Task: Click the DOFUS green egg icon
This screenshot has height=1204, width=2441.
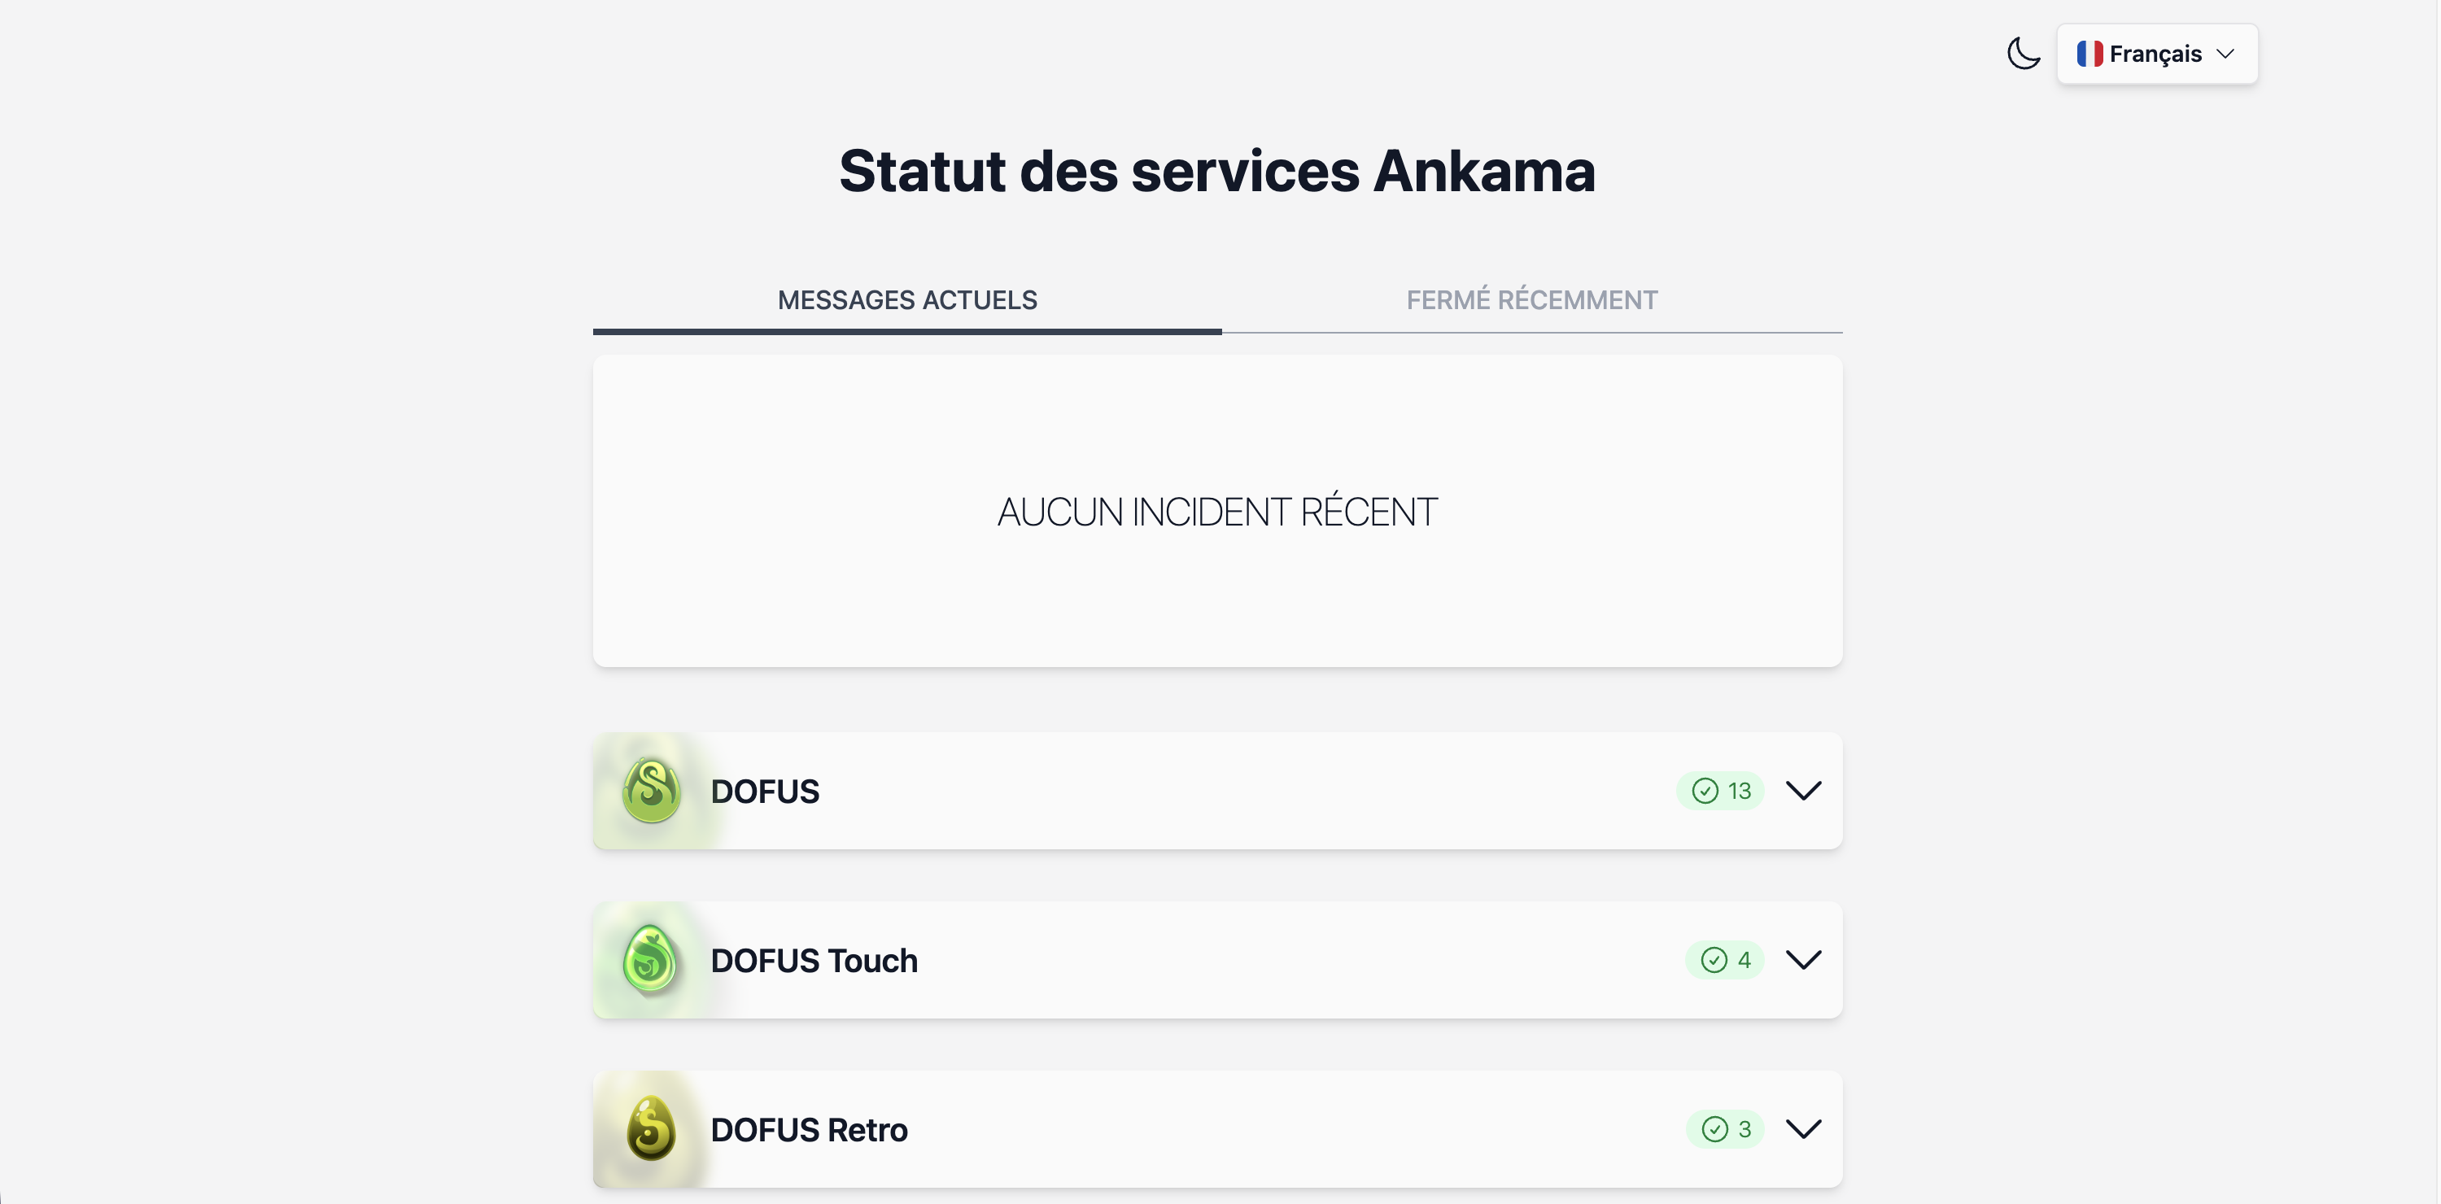Action: pos(651,790)
